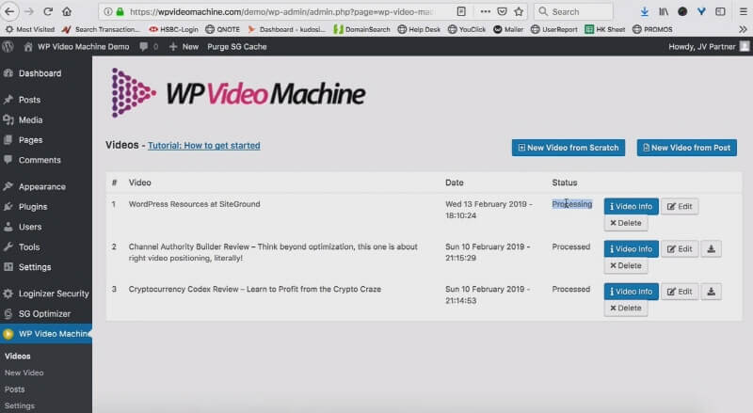Open the DomainSearch bookmark

(362, 29)
